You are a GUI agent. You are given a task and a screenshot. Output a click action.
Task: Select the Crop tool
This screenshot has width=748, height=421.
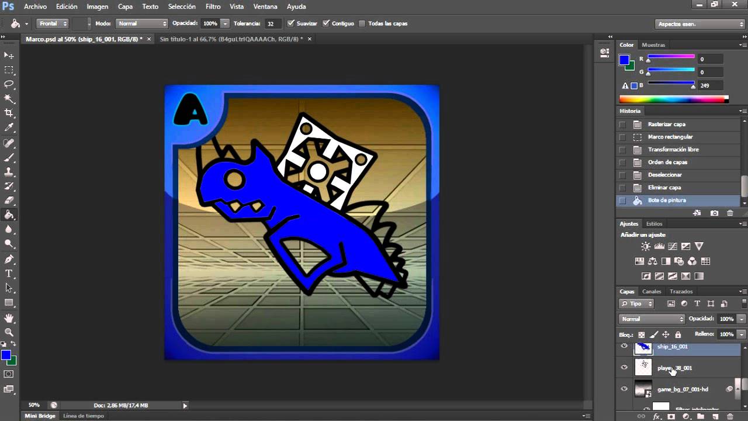pyautogui.click(x=9, y=113)
